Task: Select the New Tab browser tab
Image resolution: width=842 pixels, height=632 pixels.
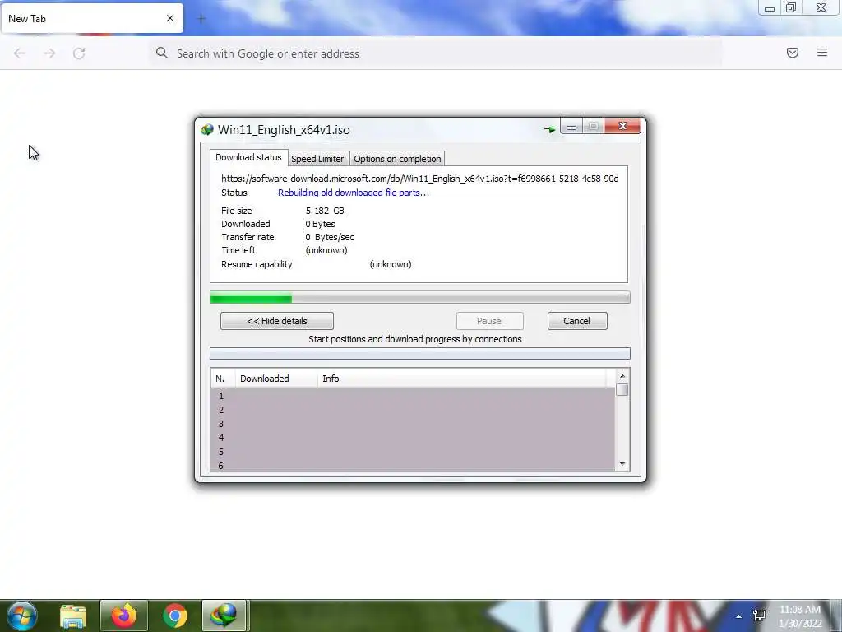Action: (92, 18)
